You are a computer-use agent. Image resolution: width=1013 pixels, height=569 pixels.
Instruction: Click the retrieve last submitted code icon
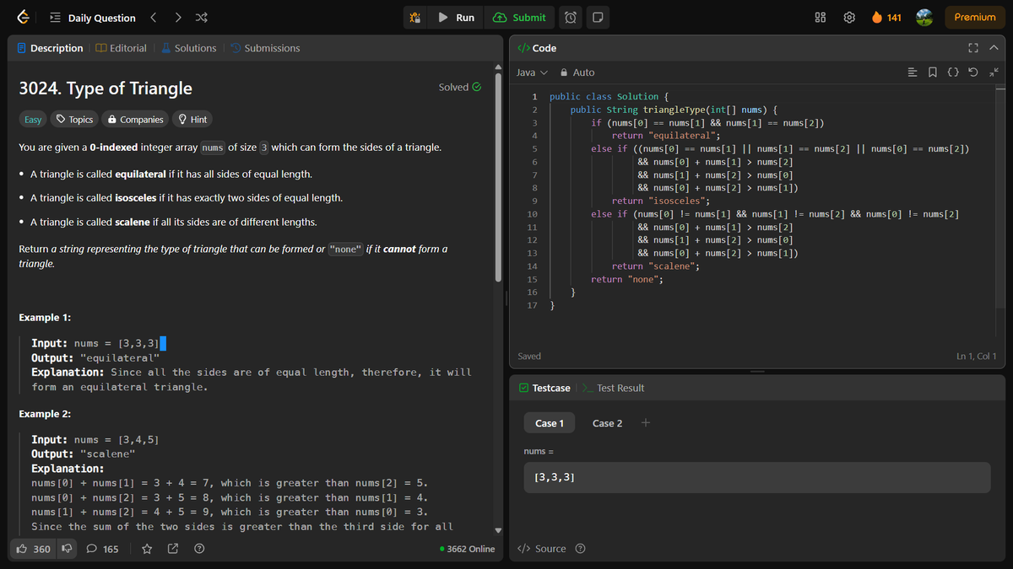click(973, 72)
